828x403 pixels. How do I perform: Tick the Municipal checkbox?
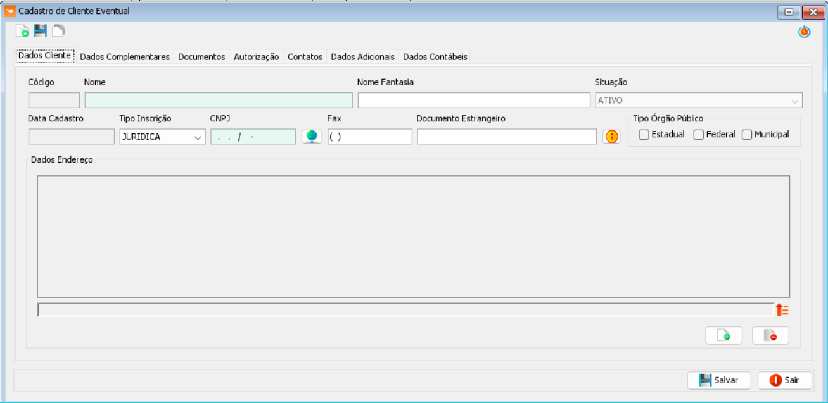(x=747, y=135)
